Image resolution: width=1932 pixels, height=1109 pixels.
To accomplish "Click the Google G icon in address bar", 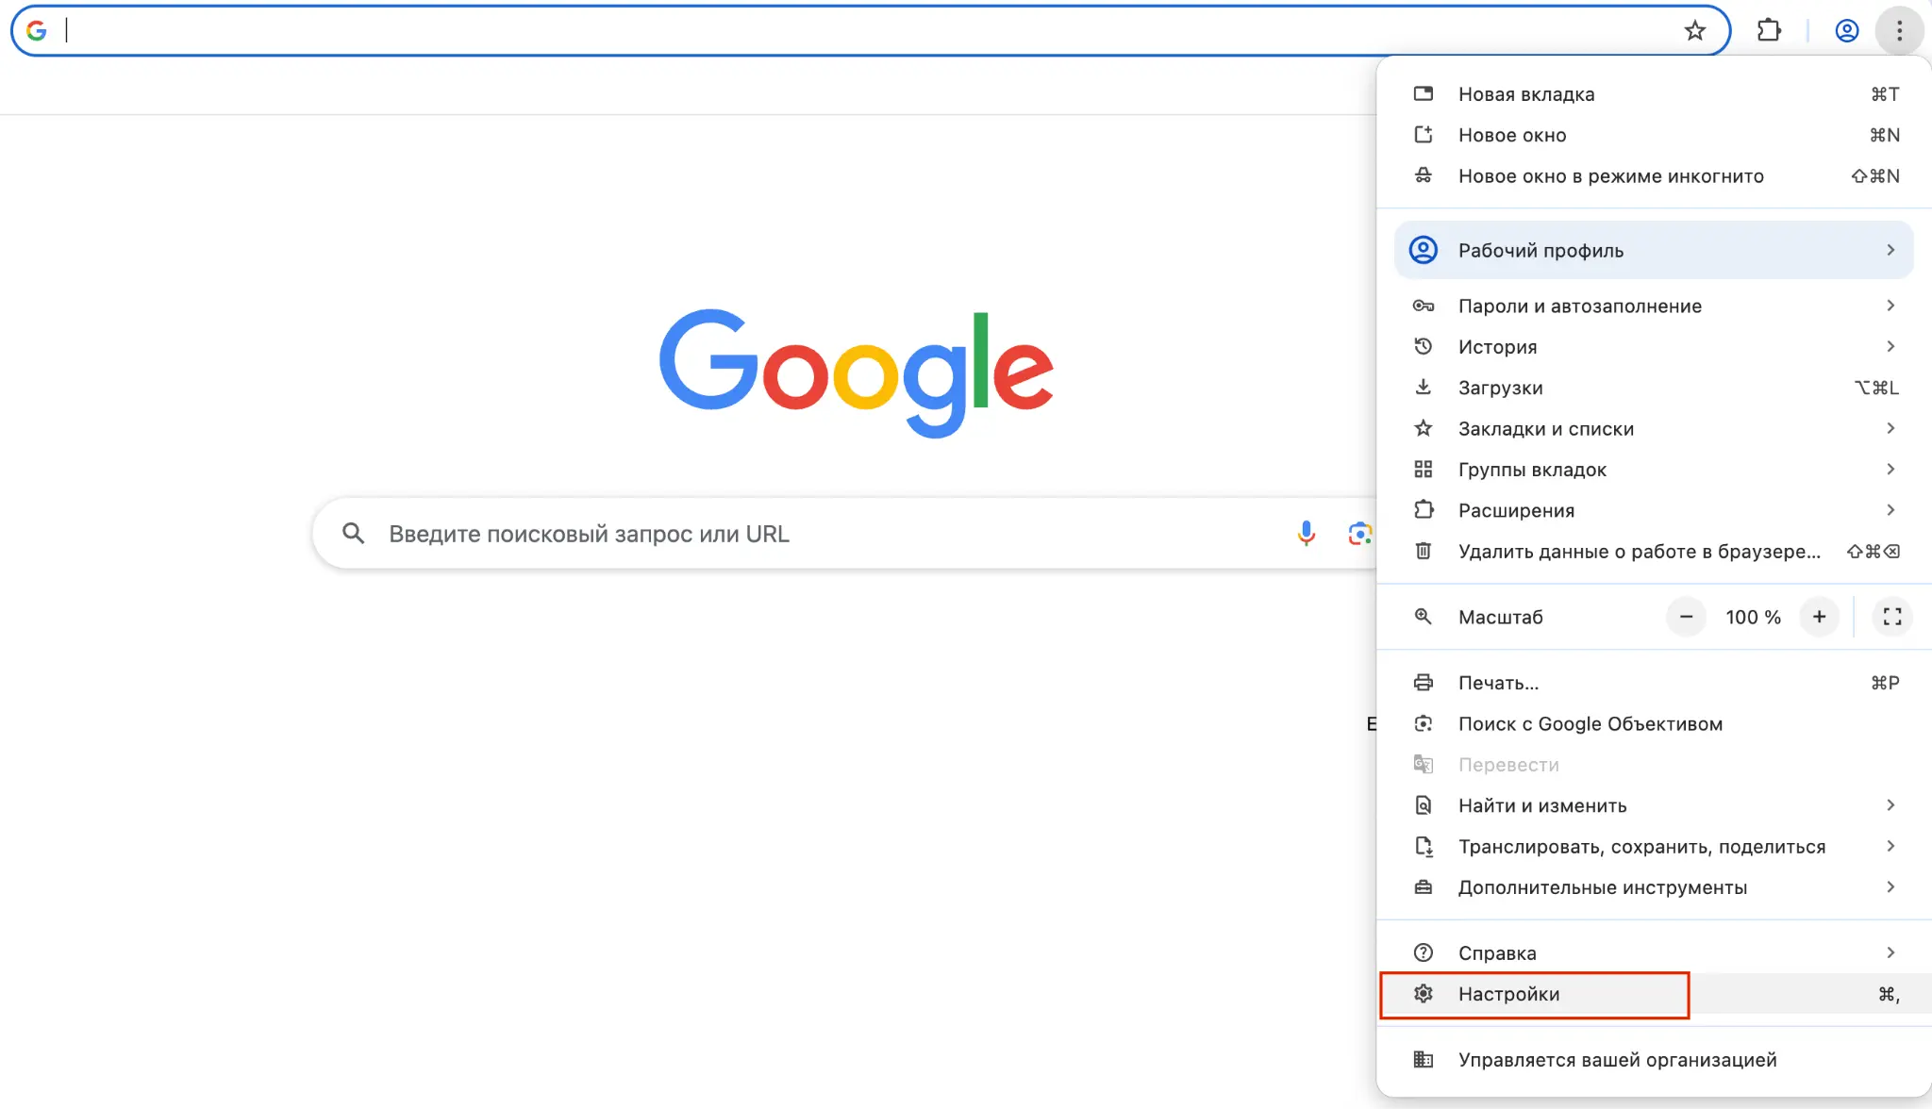I will (x=36, y=31).
